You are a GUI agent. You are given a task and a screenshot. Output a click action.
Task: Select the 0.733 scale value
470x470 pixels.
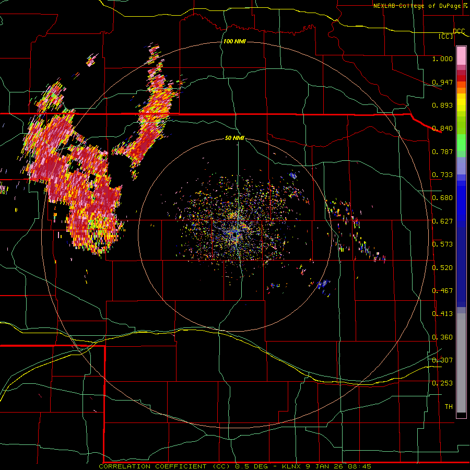click(442, 175)
